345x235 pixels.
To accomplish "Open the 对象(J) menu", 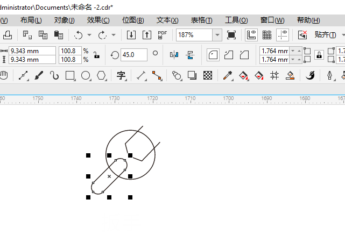I will (x=65, y=20).
